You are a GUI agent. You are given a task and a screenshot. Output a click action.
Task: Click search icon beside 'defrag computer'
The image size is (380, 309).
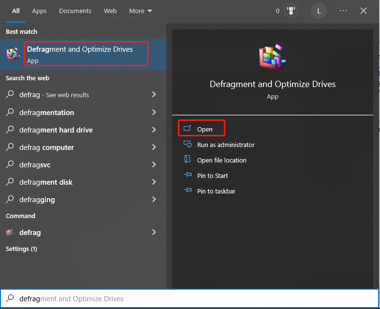coord(10,147)
